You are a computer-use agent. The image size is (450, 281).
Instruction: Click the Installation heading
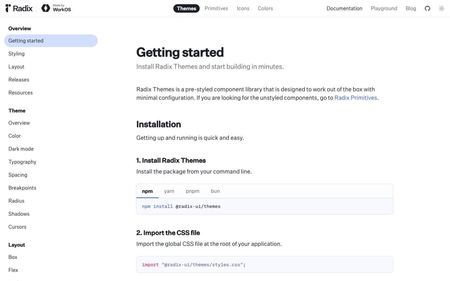[159, 124]
